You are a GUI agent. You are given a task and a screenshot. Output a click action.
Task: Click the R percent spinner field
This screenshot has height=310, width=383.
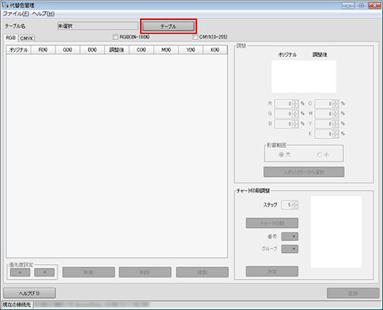click(286, 104)
